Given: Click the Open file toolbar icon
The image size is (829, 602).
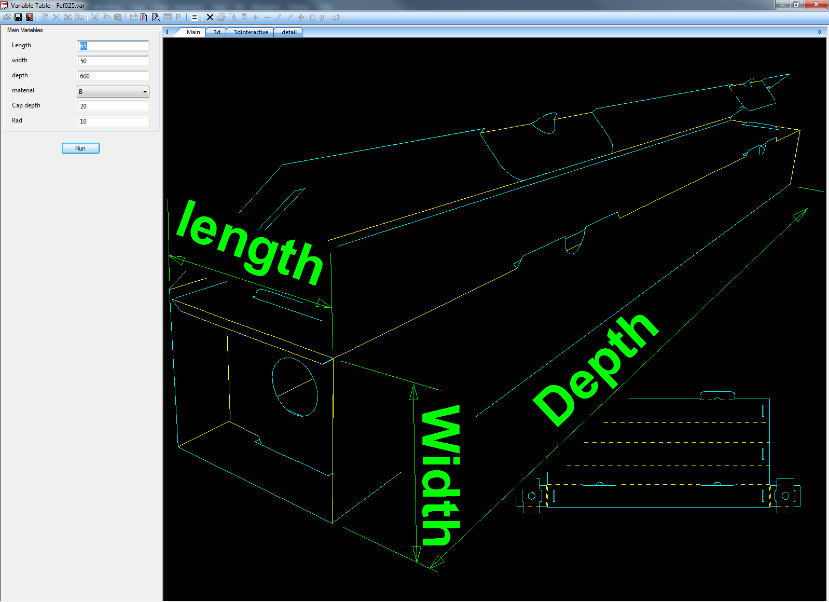Looking at the screenshot, I should tap(7, 17).
